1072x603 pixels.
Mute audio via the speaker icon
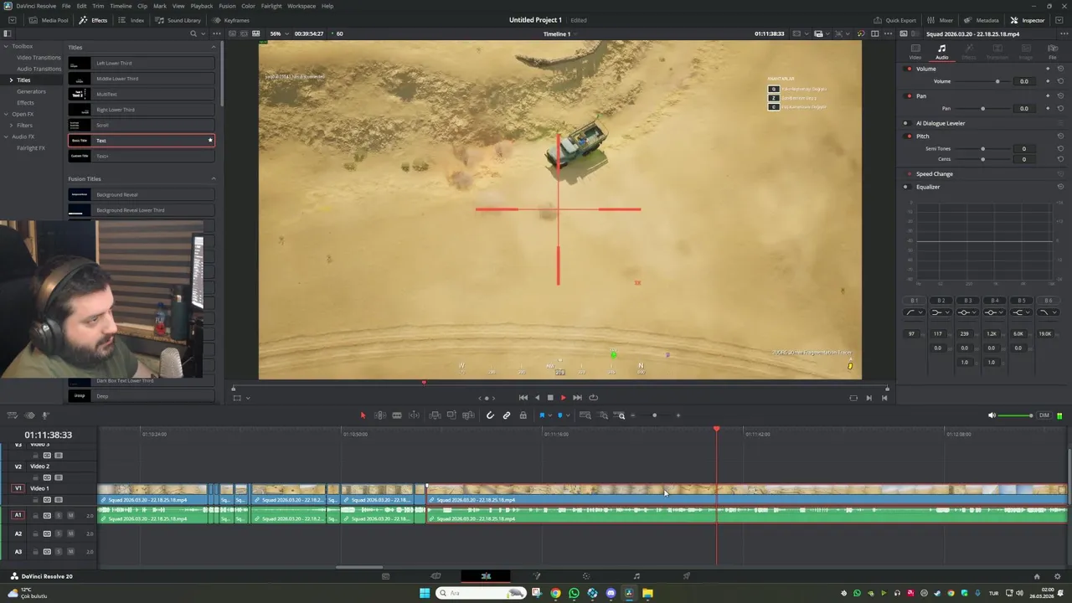tap(992, 415)
